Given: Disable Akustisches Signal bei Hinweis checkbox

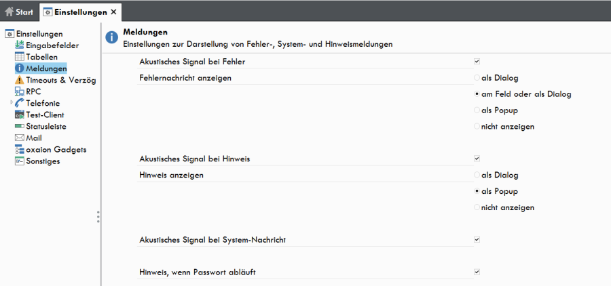Looking at the screenshot, I should (477, 159).
